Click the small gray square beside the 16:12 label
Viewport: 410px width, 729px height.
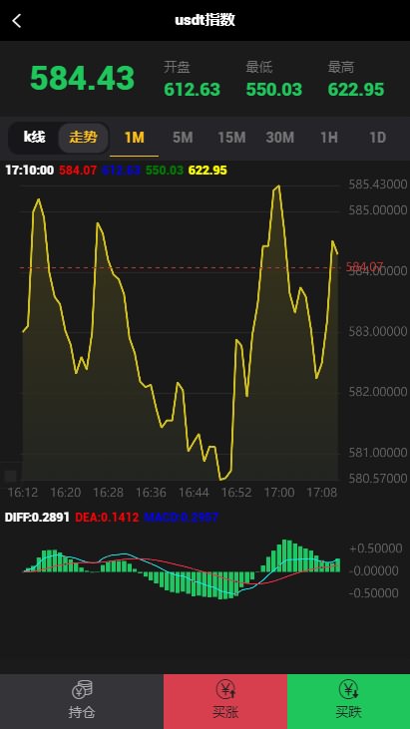pyautogui.click(x=10, y=476)
